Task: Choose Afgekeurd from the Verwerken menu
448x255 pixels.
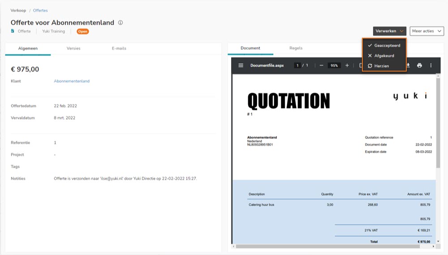Action: 384,56
